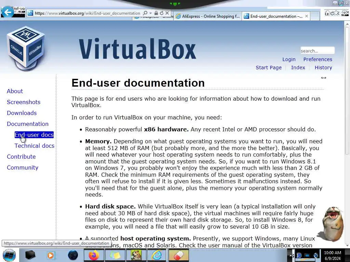Click the black box taskbar icon

tap(30, 255)
